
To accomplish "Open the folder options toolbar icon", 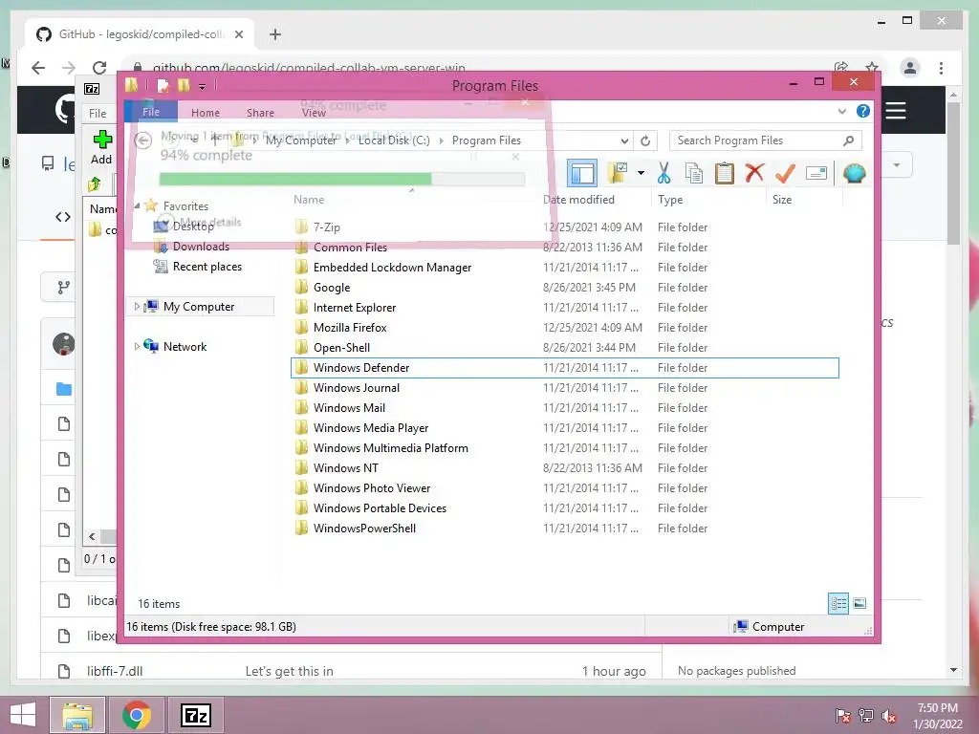I will (x=618, y=173).
